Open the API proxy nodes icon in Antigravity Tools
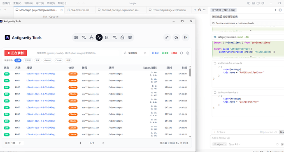The image size is (284, 152). pos(91,37)
